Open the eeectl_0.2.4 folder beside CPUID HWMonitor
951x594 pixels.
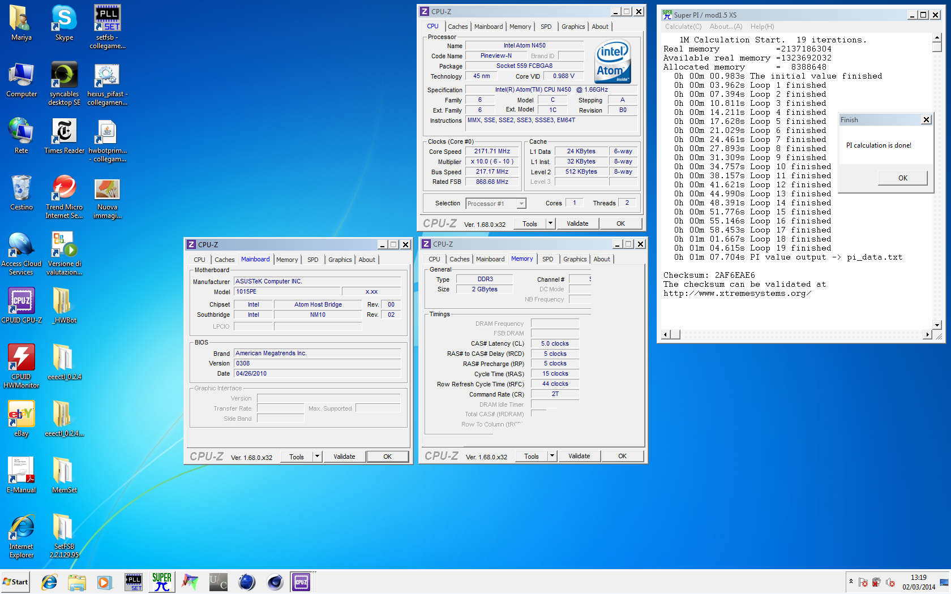click(64, 362)
